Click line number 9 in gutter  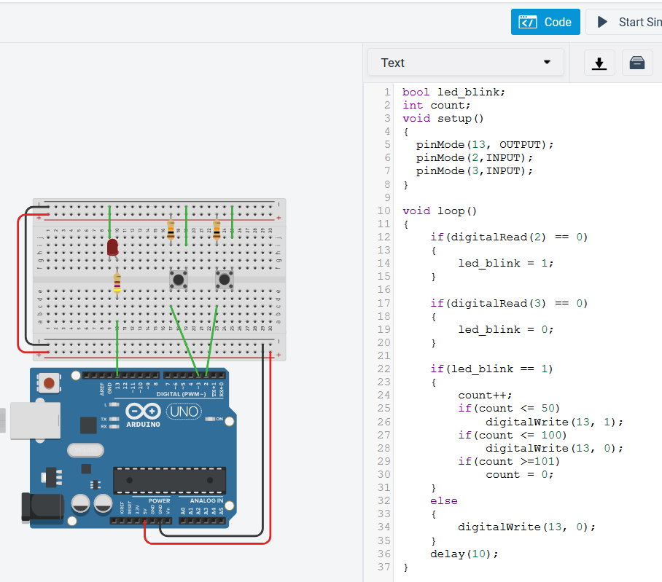pyautogui.click(x=387, y=197)
